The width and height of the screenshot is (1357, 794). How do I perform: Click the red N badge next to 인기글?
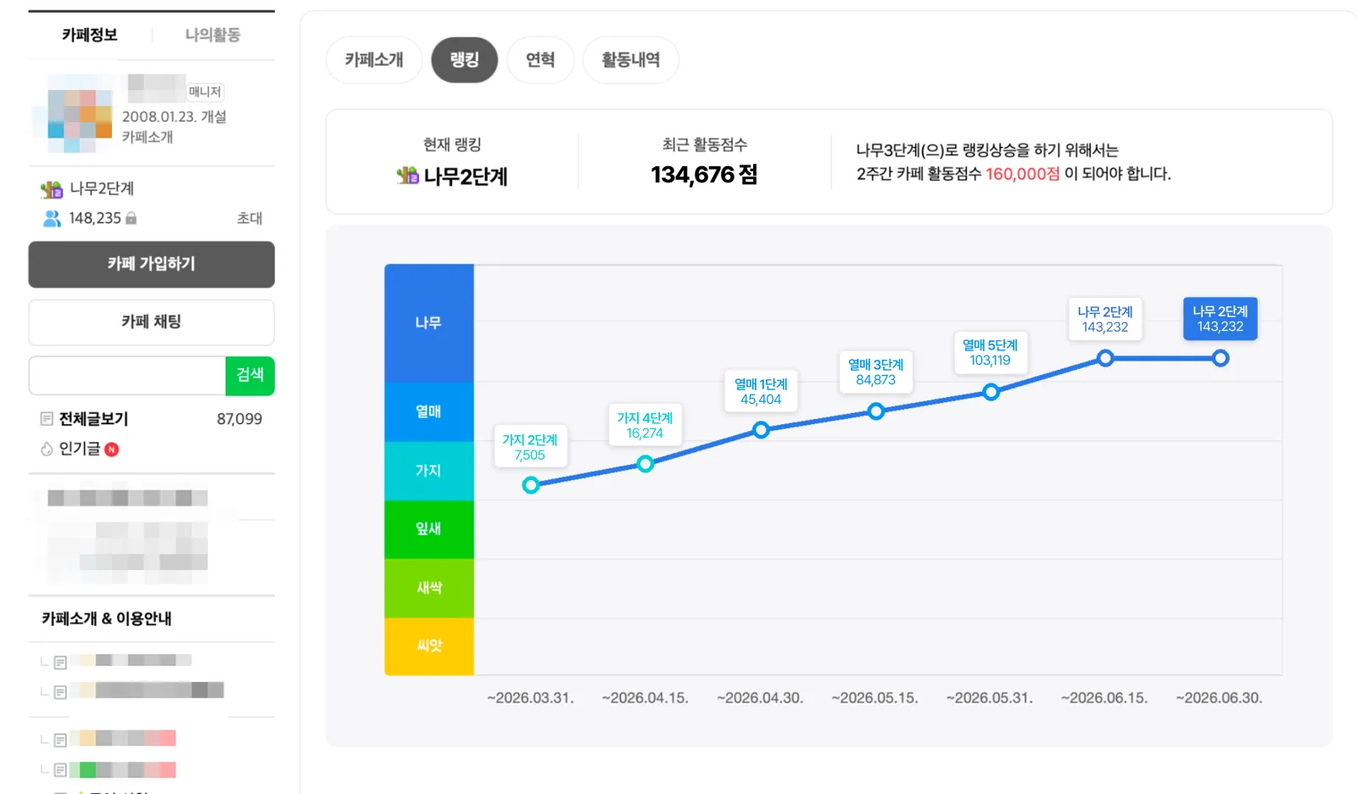tap(112, 450)
